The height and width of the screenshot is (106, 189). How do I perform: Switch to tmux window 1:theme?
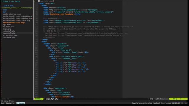point(21,103)
